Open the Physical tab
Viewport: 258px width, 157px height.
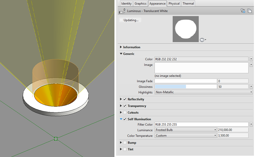(174, 4)
